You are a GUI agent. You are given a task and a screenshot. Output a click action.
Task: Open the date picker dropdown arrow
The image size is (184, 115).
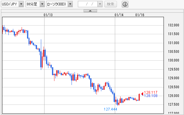pyautogui.click(x=100, y=4)
